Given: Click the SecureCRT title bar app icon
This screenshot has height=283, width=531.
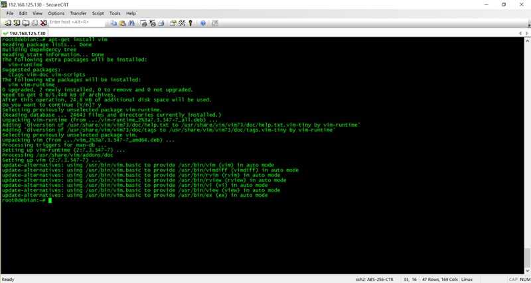Looking at the screenshot, I should point(4,5).
